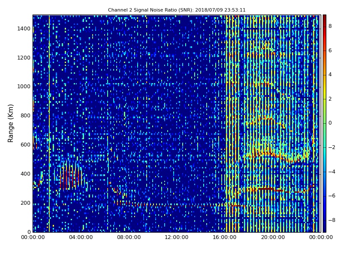
Task: Click the dark red top of colorbar
Action: (325, 18)
